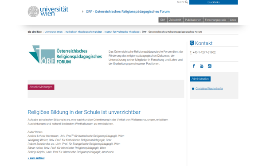266x166 pixels.
Task: Click the author line 'Zekirija Sejdini'
Action: [70, 152]
